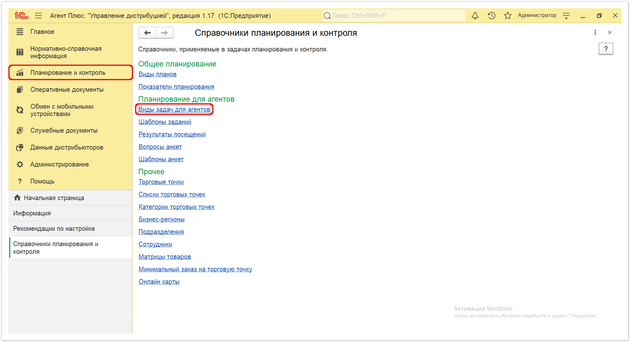
Task: Click the Оперативные документы documents icon
Action: [x=20, y=89]
